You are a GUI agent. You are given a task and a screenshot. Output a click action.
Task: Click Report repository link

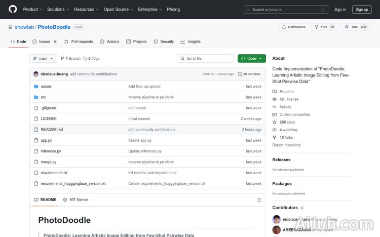coord(286,145)
